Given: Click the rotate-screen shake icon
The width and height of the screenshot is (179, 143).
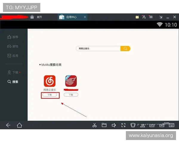Looking at the screenshot, I should (133, 125).
